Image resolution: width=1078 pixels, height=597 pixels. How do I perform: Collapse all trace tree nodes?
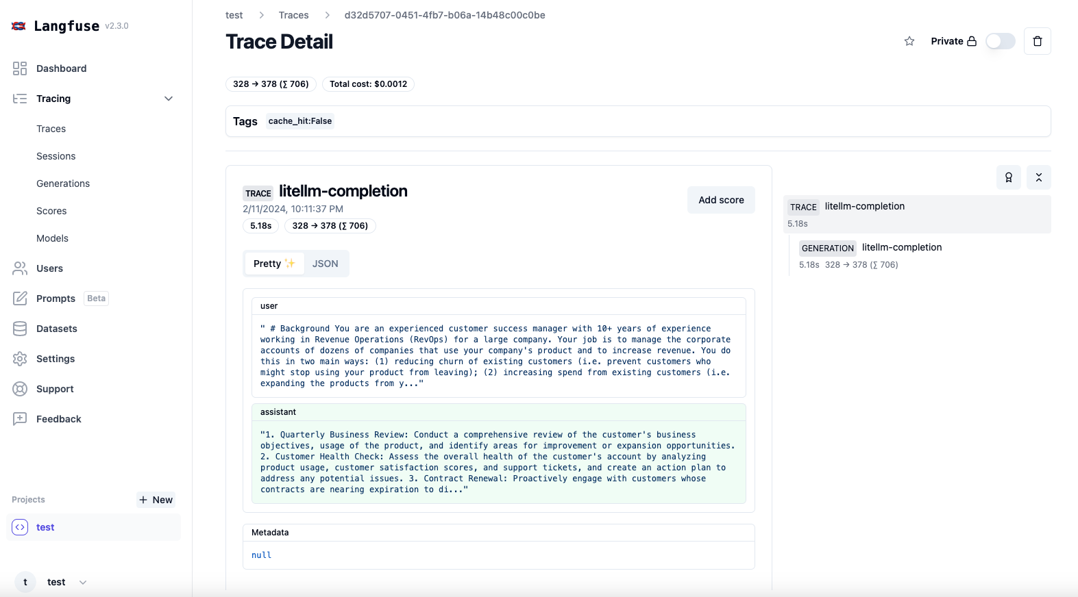tap(1039, 177)
